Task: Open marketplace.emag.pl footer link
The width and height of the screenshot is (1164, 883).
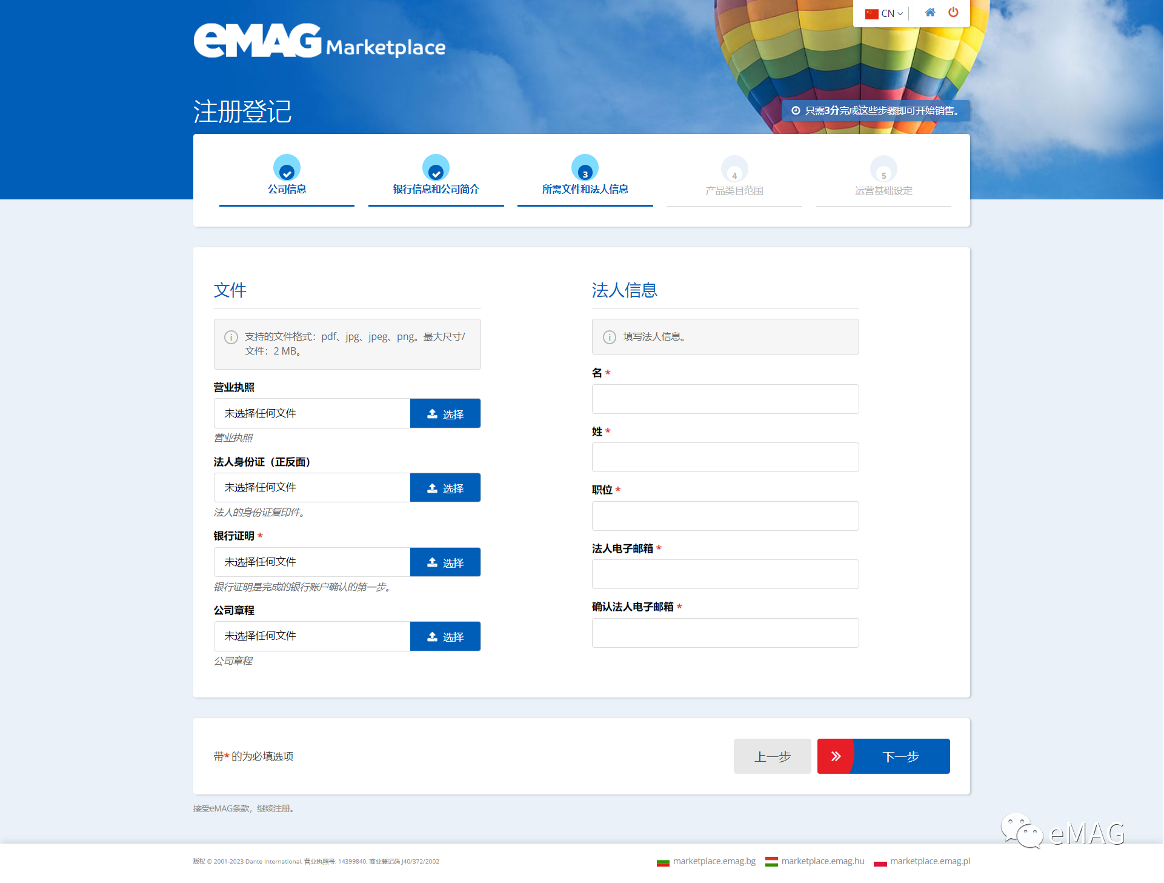Action: tap(930, 861)
